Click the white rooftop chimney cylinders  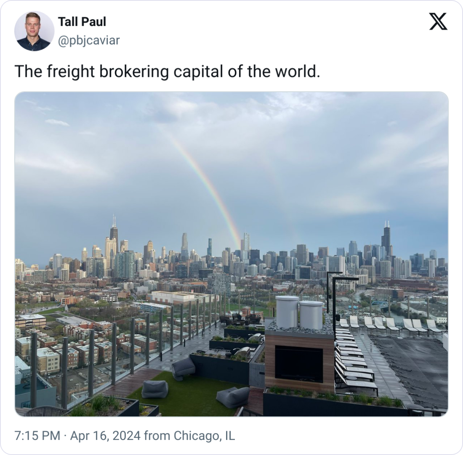[x=299, y=312]
